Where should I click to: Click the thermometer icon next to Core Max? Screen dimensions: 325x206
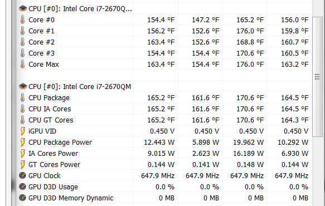23,64
